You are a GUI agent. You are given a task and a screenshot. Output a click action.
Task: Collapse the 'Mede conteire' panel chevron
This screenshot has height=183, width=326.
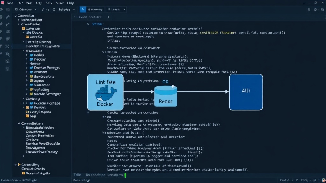coord(75,17)
